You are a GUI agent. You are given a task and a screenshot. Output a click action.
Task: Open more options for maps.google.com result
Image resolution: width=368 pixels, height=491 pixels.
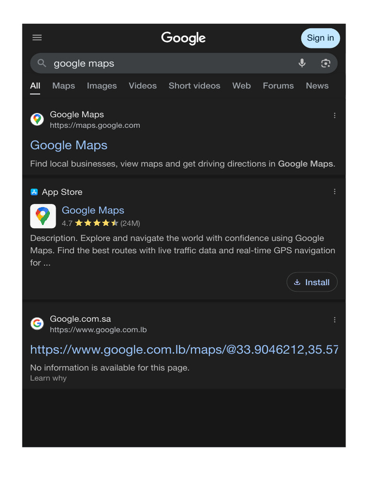[334, 116]
